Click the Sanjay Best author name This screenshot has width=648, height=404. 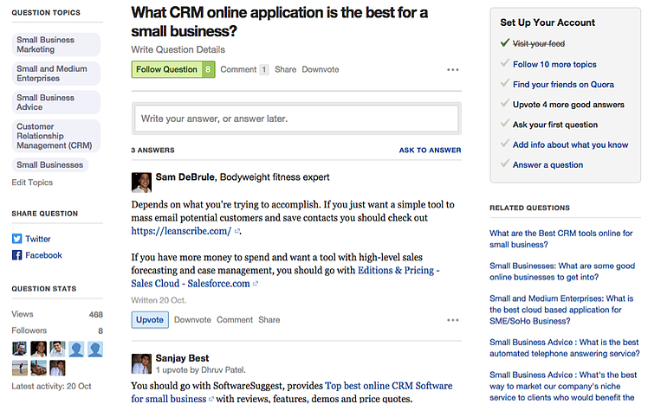pyautogui.click(x=182, y=358)
